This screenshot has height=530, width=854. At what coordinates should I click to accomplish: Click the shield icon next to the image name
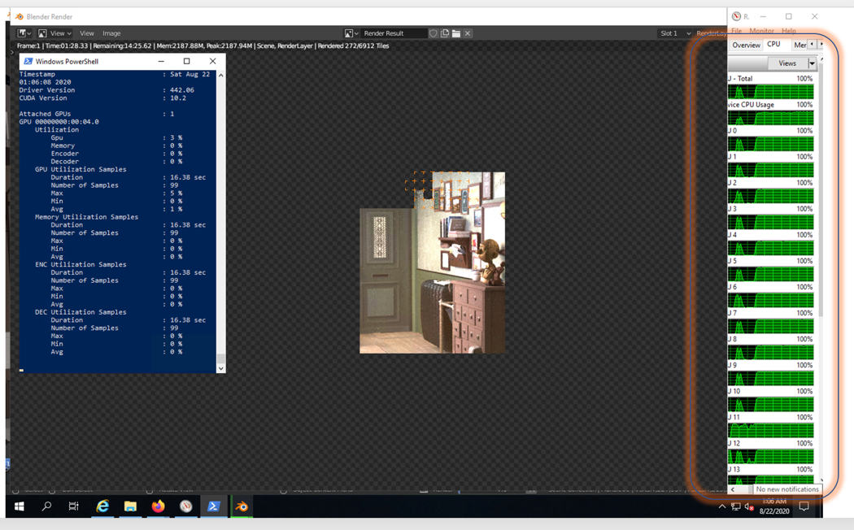coord(432,33)
